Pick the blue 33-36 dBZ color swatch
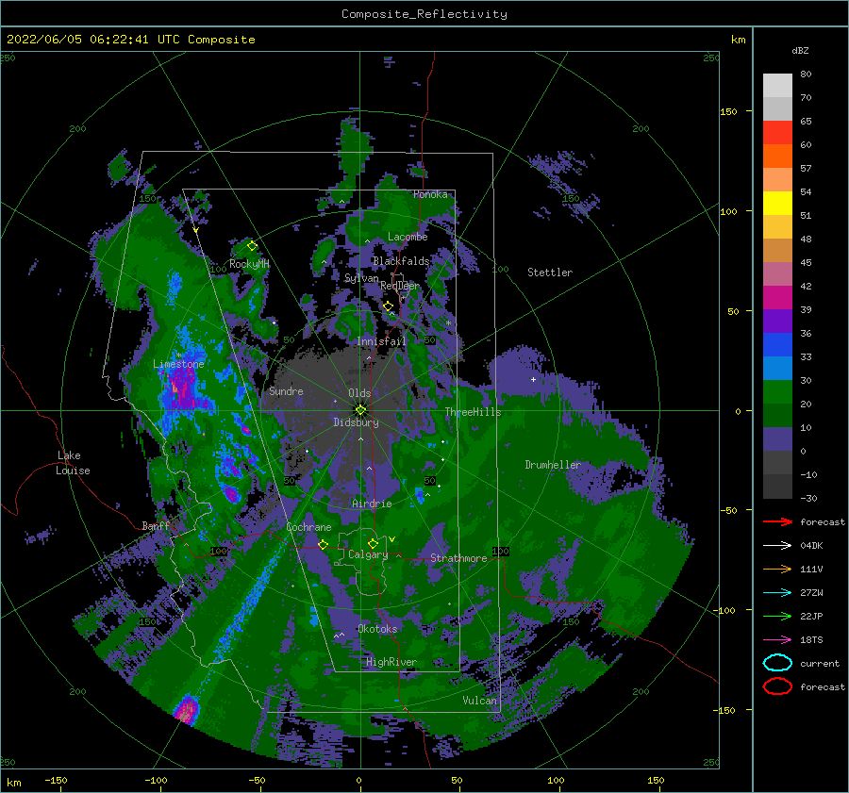This screenshot has width=849, height=793. coord(777,344)
